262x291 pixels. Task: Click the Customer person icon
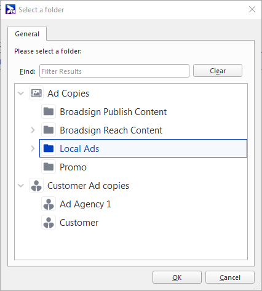49,222
